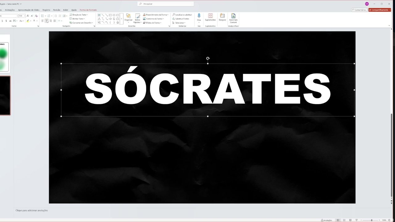Click Substituir Fontes
The image size is (395, 222).
pos(181,19)
